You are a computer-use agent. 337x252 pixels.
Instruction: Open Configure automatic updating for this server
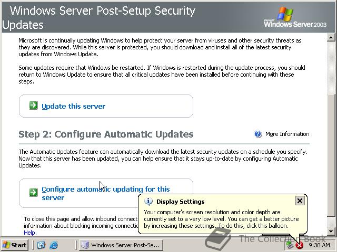[x=106, y=193]
